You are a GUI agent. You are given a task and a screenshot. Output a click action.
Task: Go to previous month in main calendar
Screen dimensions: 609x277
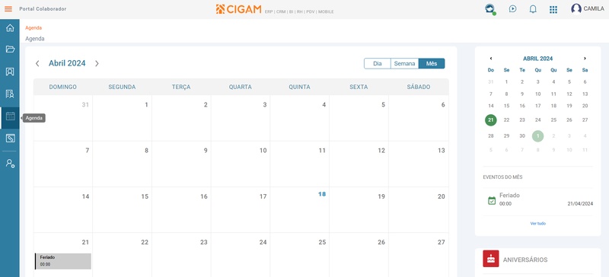(37, 63)
